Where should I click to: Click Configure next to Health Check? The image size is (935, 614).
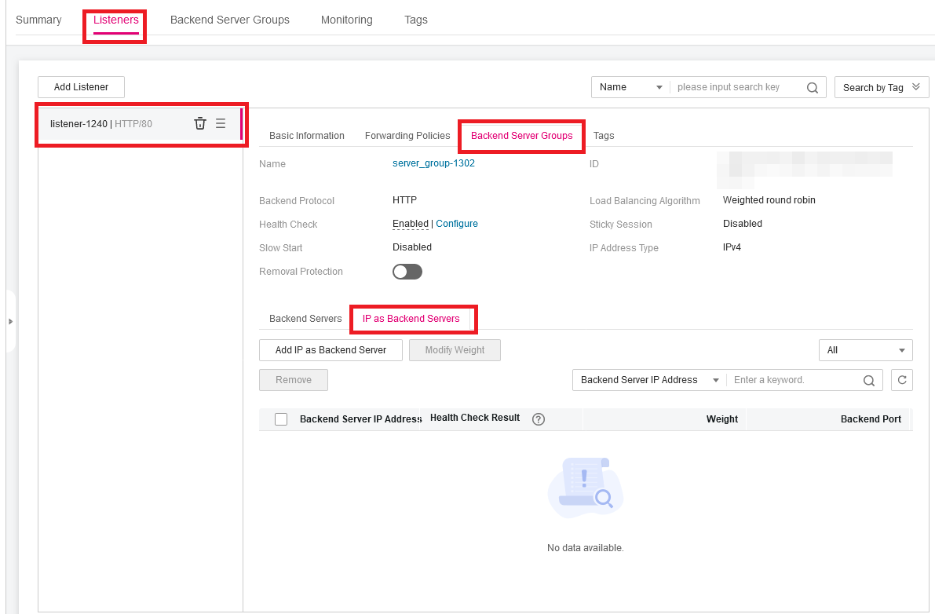click(x=456, y=223)
